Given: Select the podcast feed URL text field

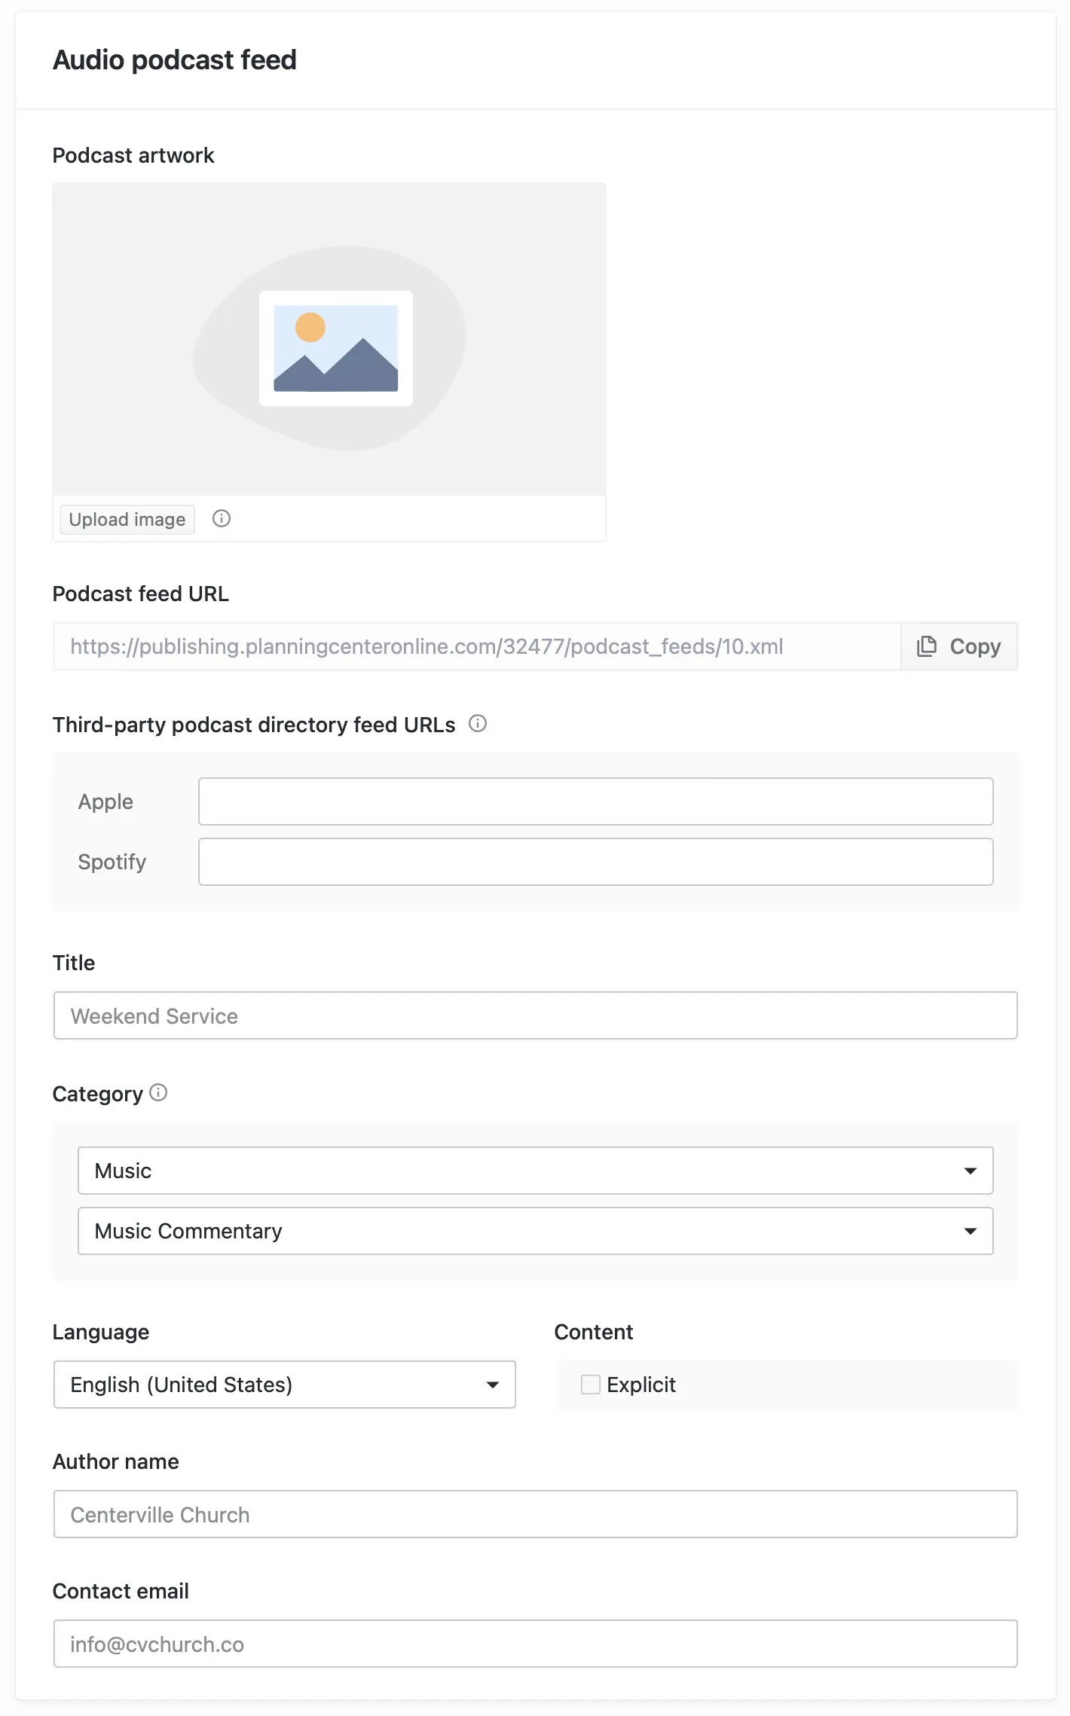Looking at the screenshot, I should (x=476, y=646).
